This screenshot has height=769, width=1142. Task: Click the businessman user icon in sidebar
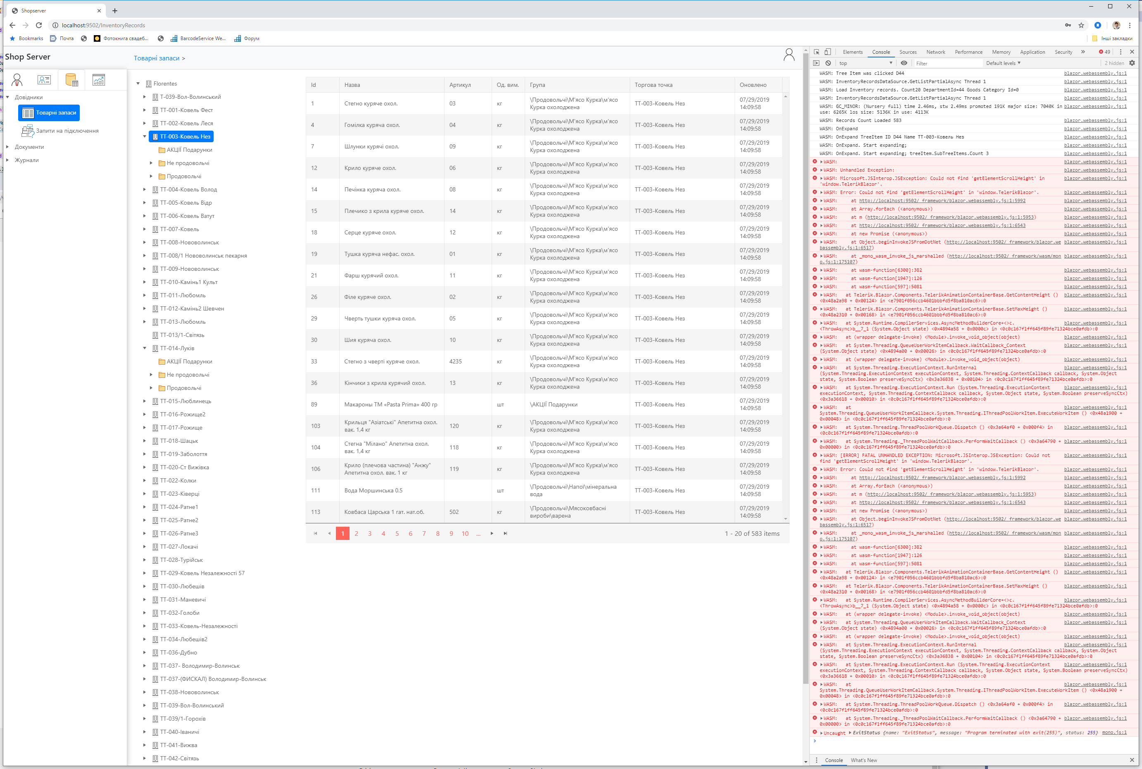coord(17,80)
